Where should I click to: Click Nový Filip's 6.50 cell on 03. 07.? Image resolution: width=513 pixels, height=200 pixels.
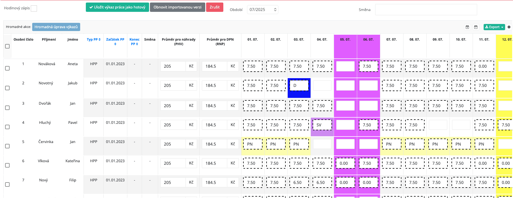(299, 183)
